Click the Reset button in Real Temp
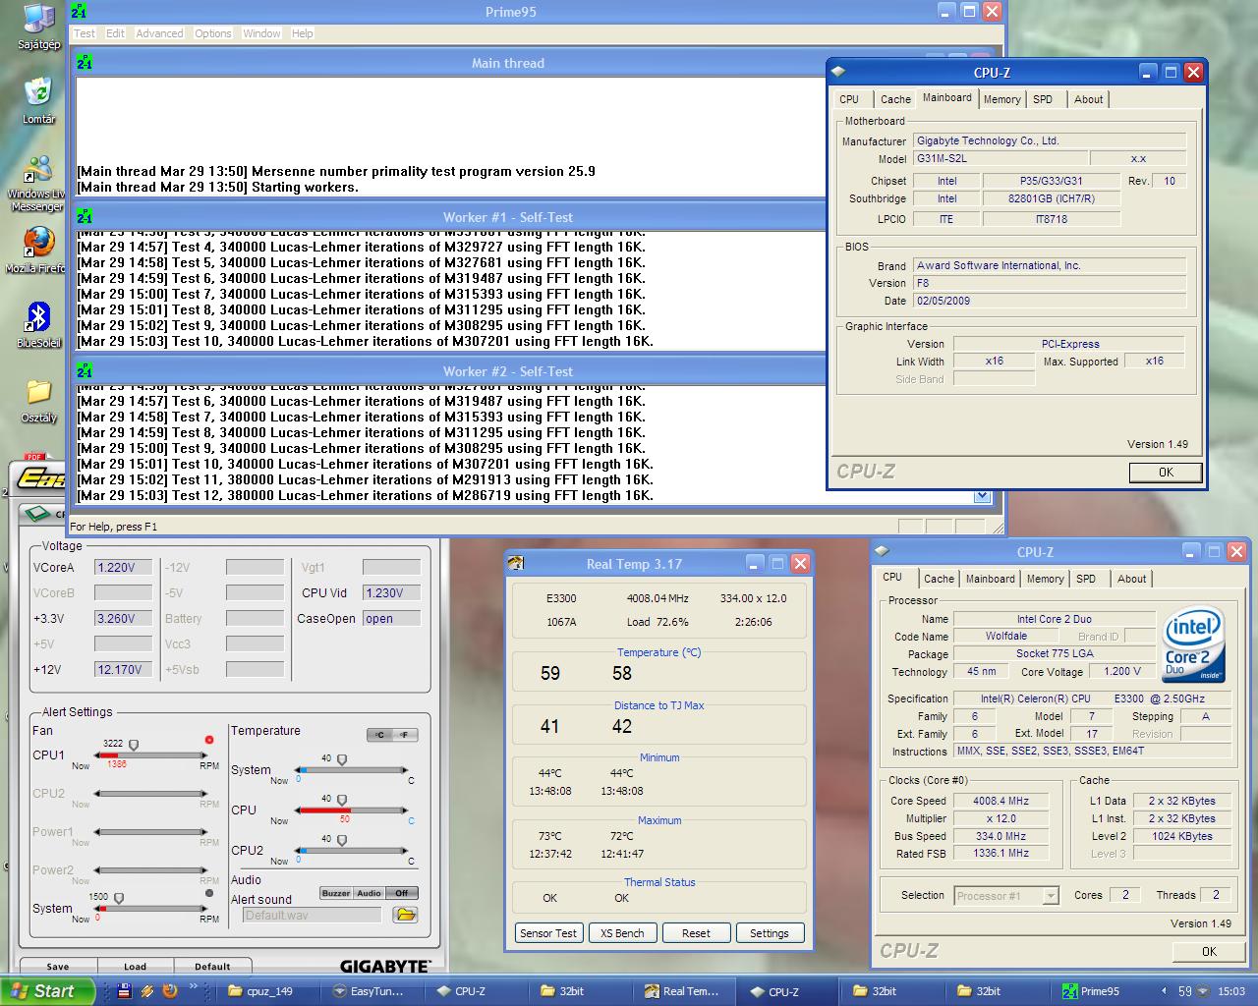Image resolution: width=1258 pixels, height=1006 pixels. (x=696, y=933)
